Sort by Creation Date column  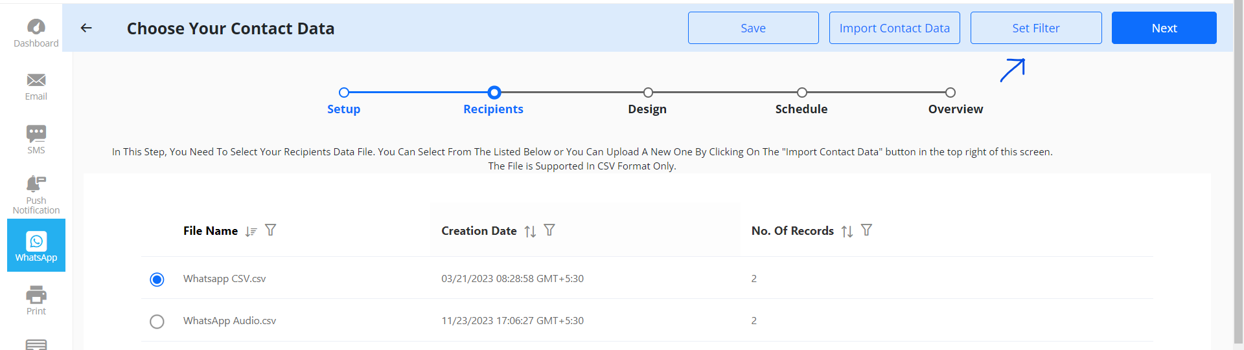click(530, 231)
